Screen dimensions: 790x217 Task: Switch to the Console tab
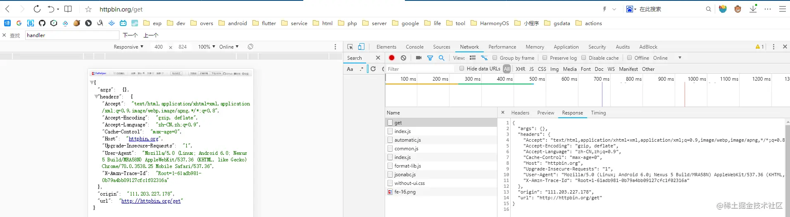[x=414, y=47]
